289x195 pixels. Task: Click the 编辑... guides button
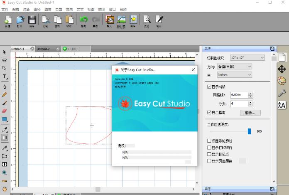250,113
